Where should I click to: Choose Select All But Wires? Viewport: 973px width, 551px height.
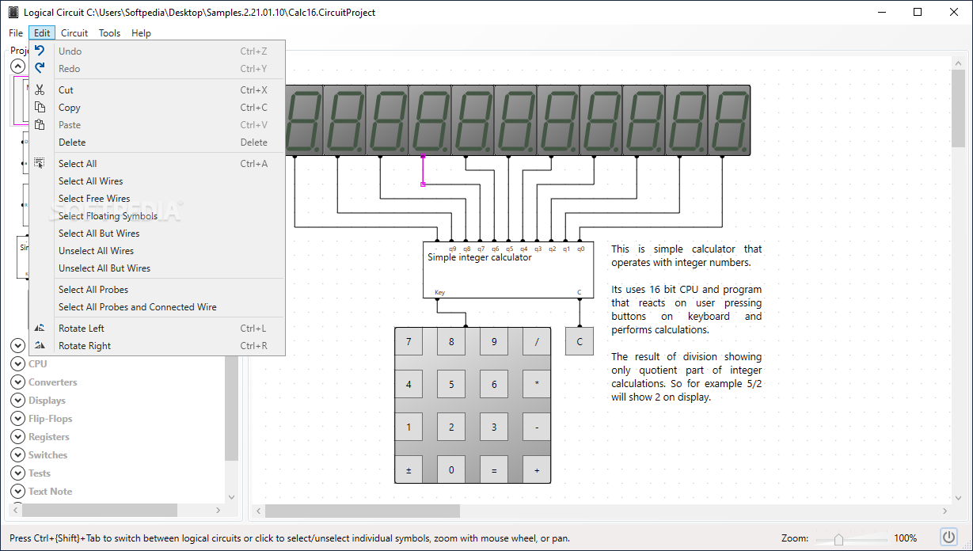pos(157,233)
